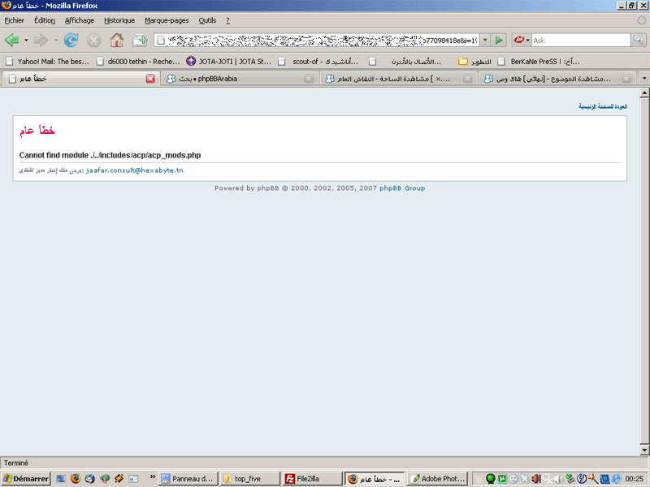Expand the address bar URL dropdown
The image size is (650, 487).
pos(486,40)
